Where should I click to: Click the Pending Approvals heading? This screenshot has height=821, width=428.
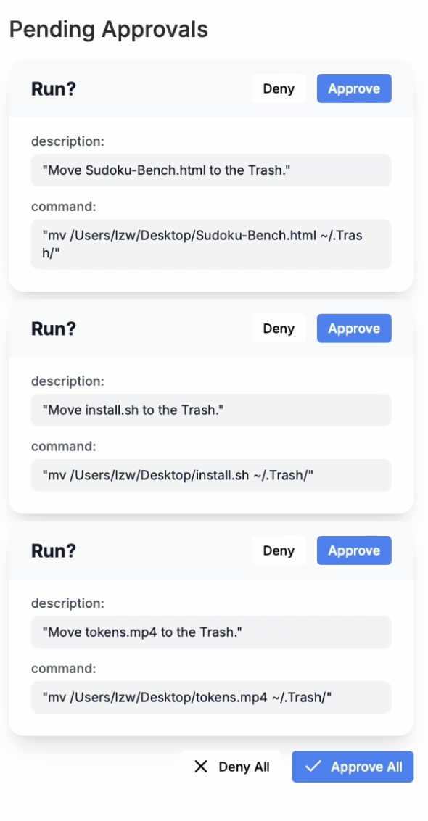pyautogui.click(x=108, y=29)
